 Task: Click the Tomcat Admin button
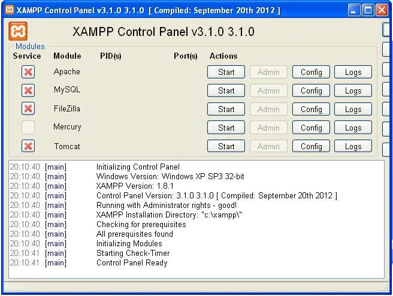tap(268, 146)
